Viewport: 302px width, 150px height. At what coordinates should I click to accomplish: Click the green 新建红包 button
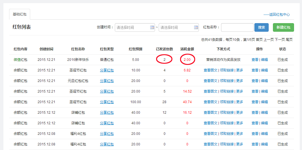coord(283,27)
